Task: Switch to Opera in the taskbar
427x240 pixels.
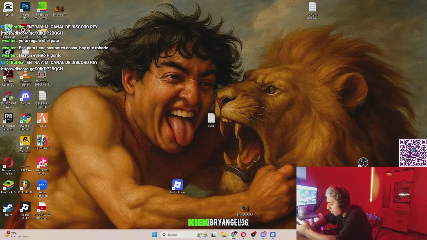Action: 244,235
